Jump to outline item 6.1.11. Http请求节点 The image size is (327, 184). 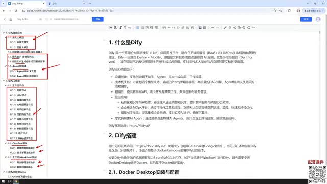coord(21,139)
